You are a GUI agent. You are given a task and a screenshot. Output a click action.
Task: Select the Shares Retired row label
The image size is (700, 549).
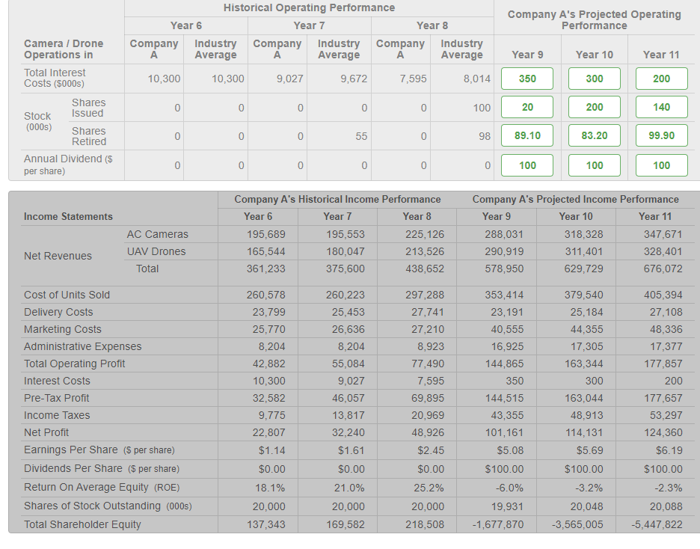click(x=89, y=136)
